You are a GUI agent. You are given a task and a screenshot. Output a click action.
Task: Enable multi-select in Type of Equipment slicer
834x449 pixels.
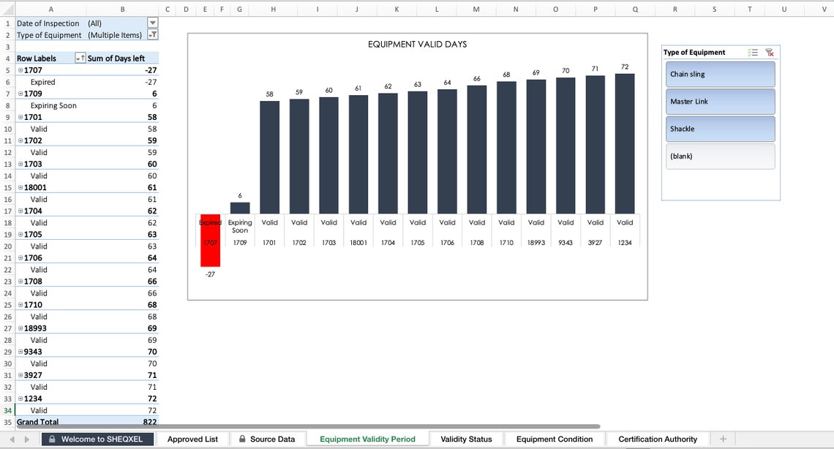coord(754,53)
